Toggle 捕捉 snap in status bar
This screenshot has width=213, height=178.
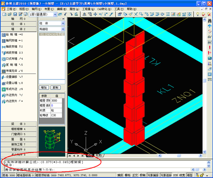[x=120, y=175]
